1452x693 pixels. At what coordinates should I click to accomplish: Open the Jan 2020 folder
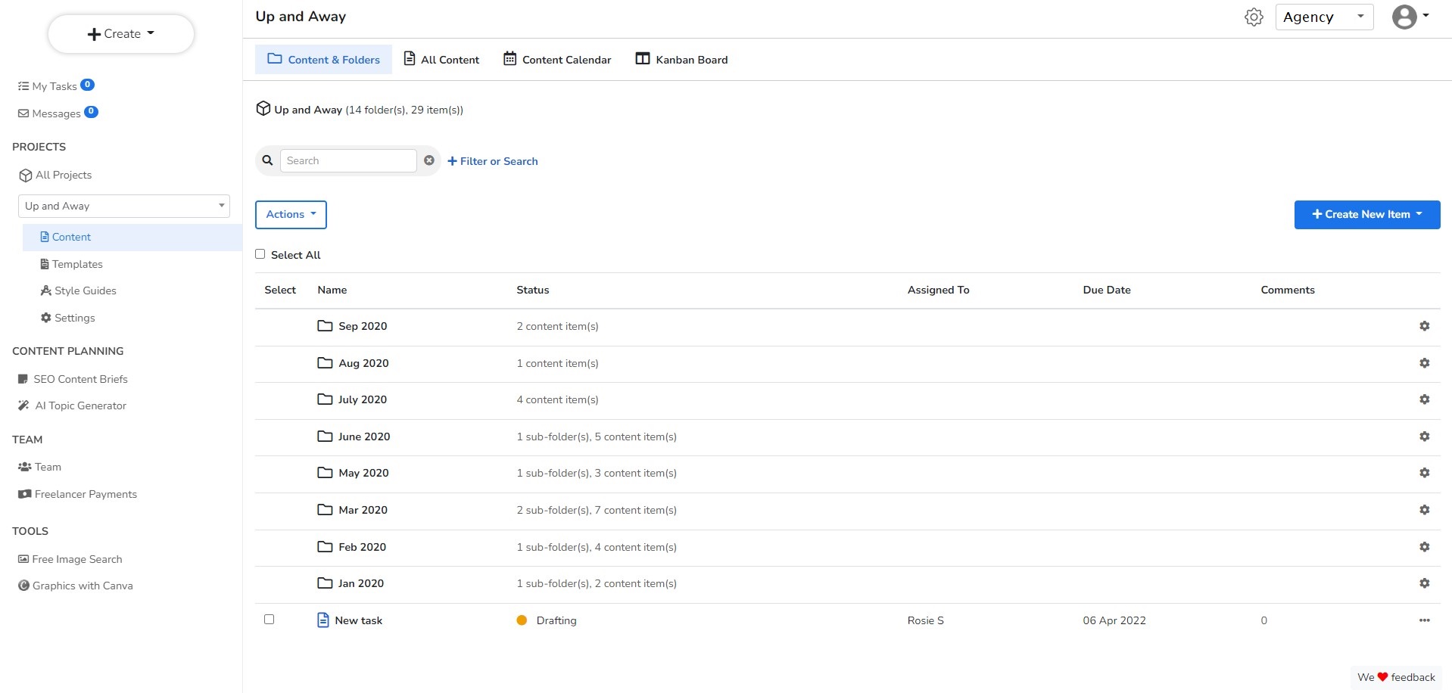point(361,583)
